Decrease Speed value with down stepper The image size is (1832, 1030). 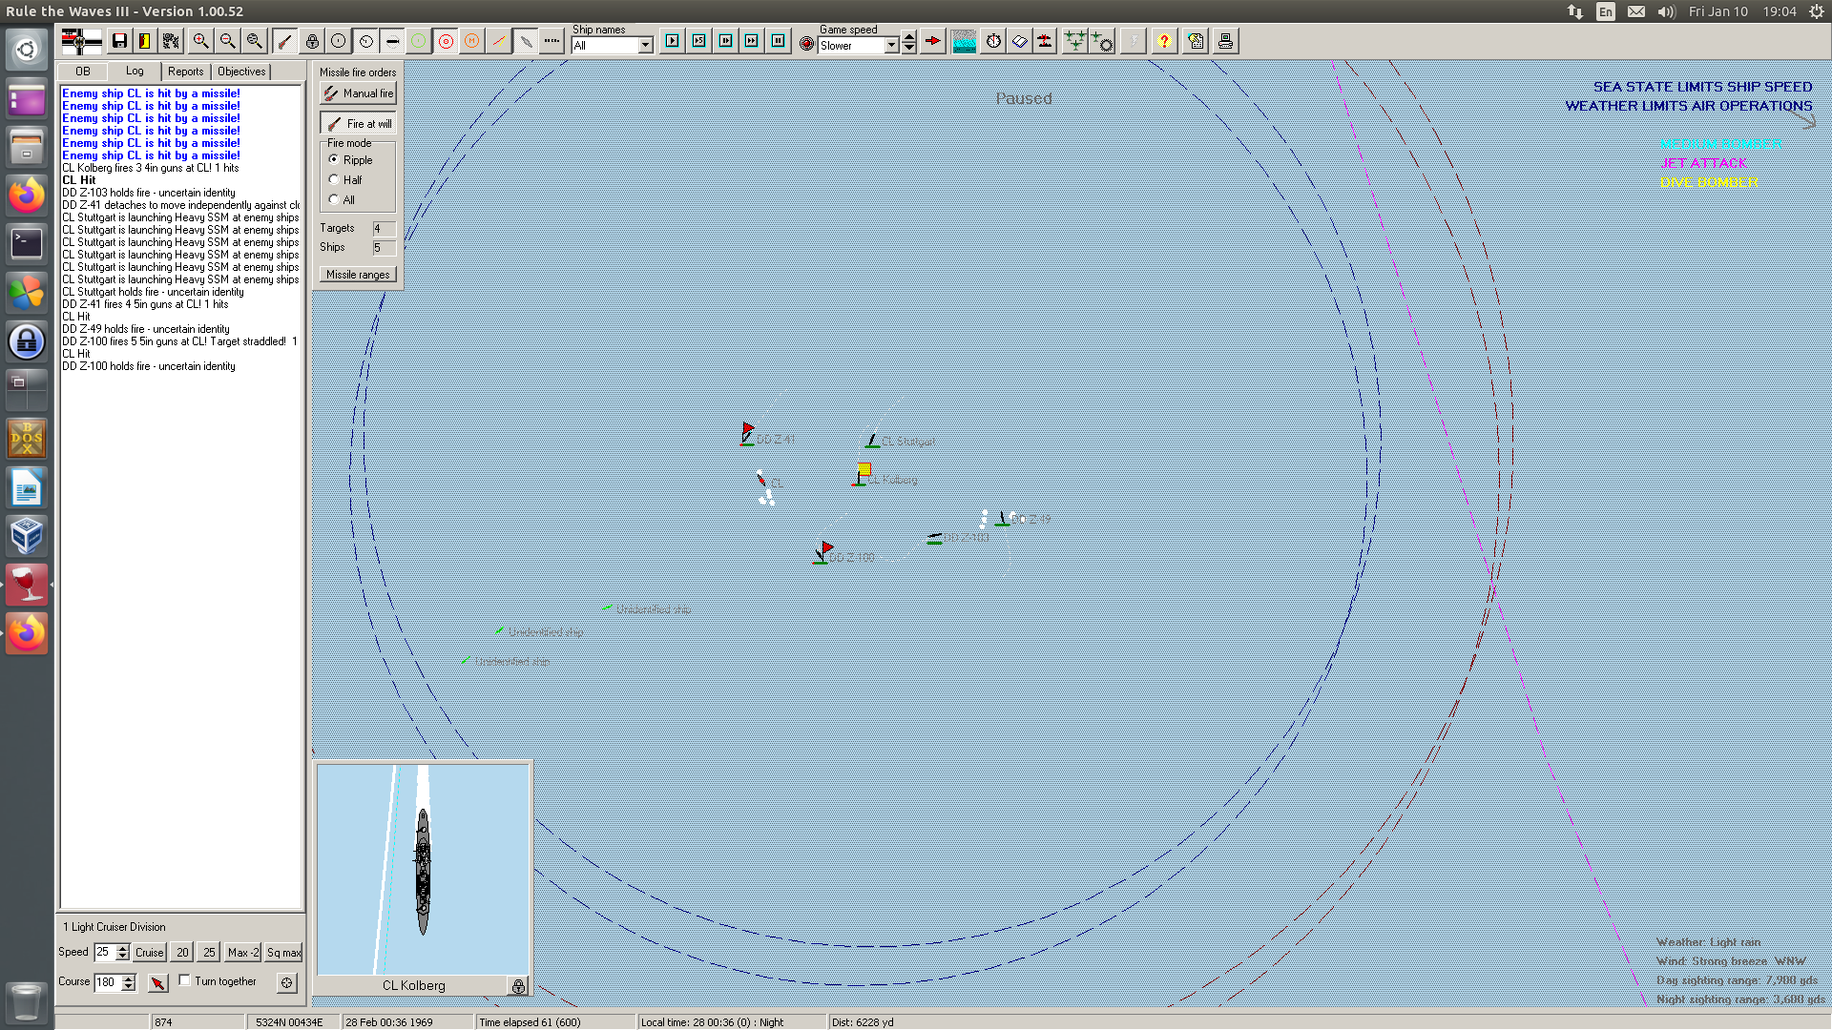[x=123, y=957]
